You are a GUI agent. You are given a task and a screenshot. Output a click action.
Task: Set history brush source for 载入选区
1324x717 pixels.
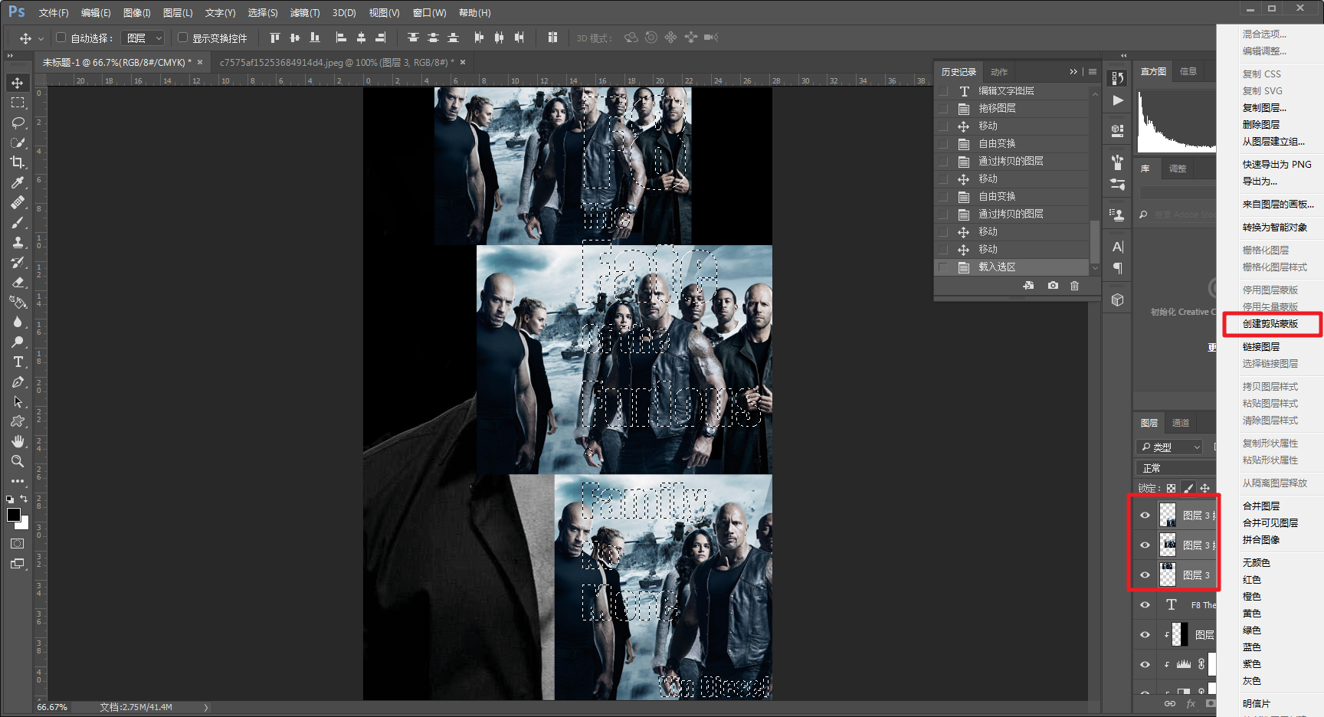tap(943, 267)
